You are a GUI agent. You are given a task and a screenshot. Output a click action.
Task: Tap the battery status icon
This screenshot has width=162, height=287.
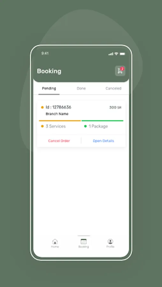[122, 54]
